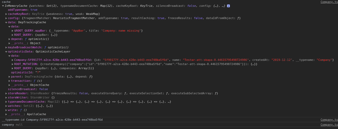
Task: Expand the cacheKeyRoot KeyTrie entry
Action: [6, 14]
